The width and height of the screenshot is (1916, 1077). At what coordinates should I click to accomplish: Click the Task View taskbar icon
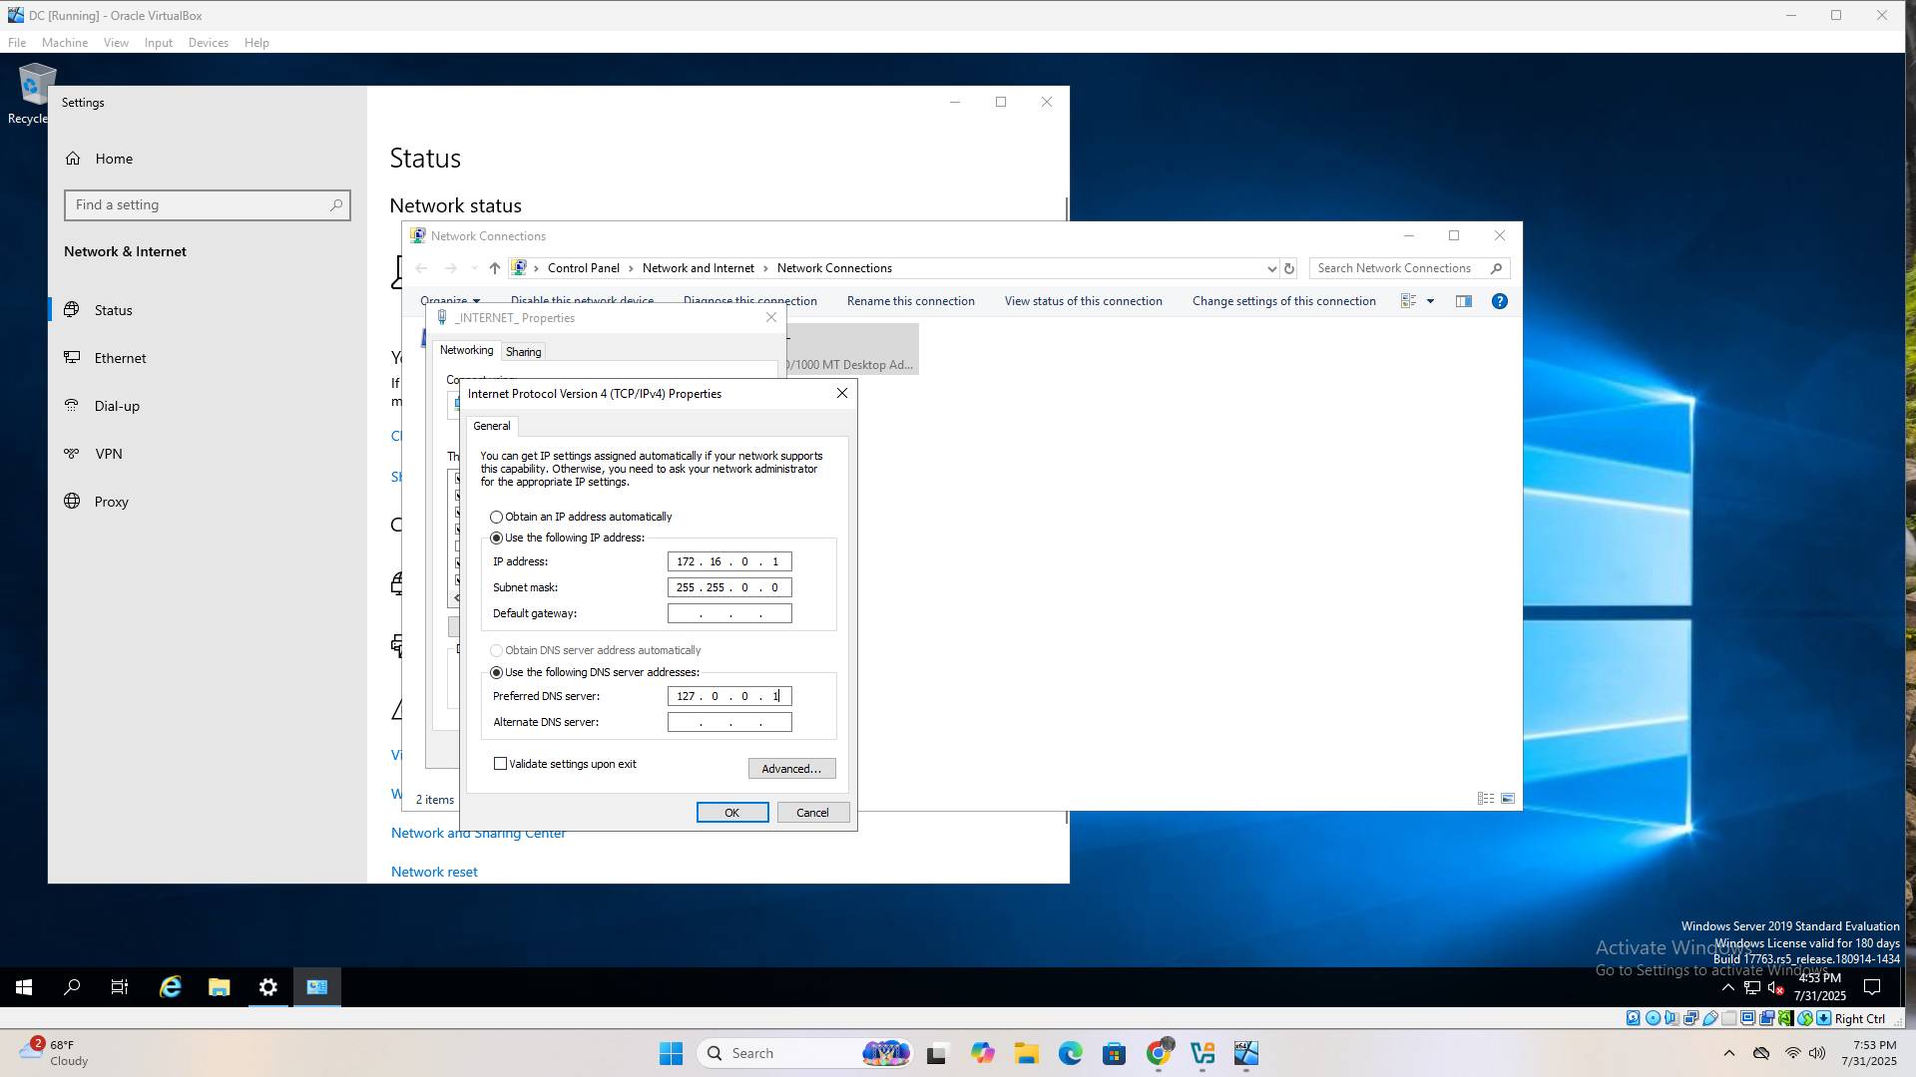120,987
